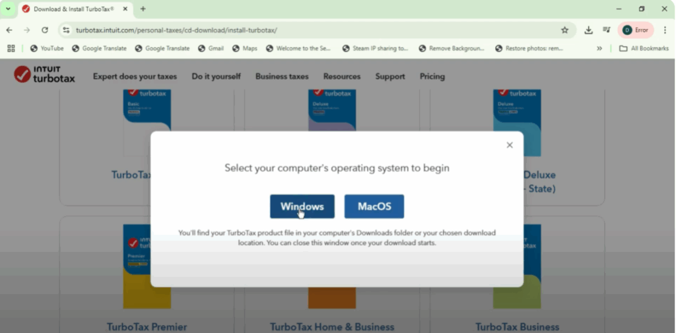The image size is (676, 333).
Task: Select the top-center Deluxe box image
Action: pyautogui.click(x=332, y=110)
